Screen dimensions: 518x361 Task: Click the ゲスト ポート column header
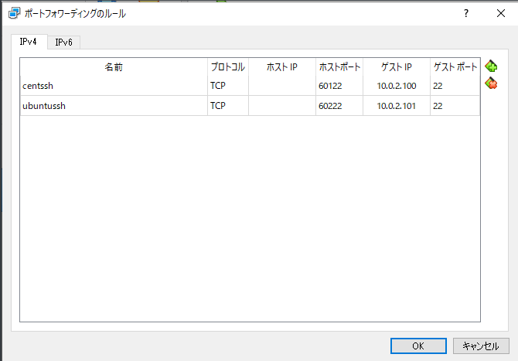(455, 67)
